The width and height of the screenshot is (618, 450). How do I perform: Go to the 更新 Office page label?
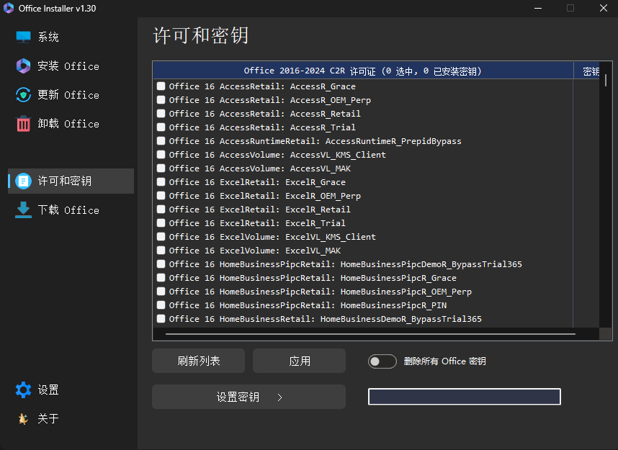[x=68, y=95]
